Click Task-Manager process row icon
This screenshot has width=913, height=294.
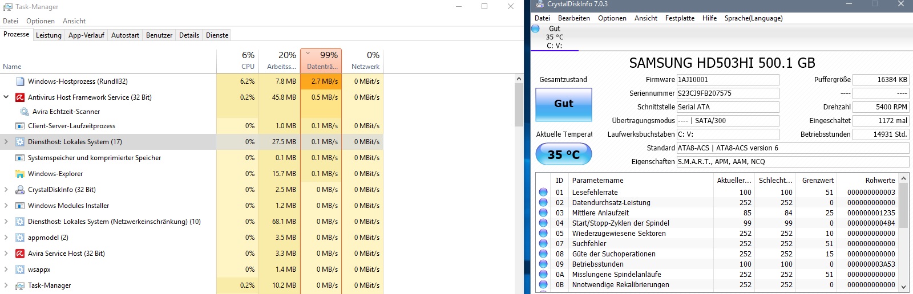point(20,285)
